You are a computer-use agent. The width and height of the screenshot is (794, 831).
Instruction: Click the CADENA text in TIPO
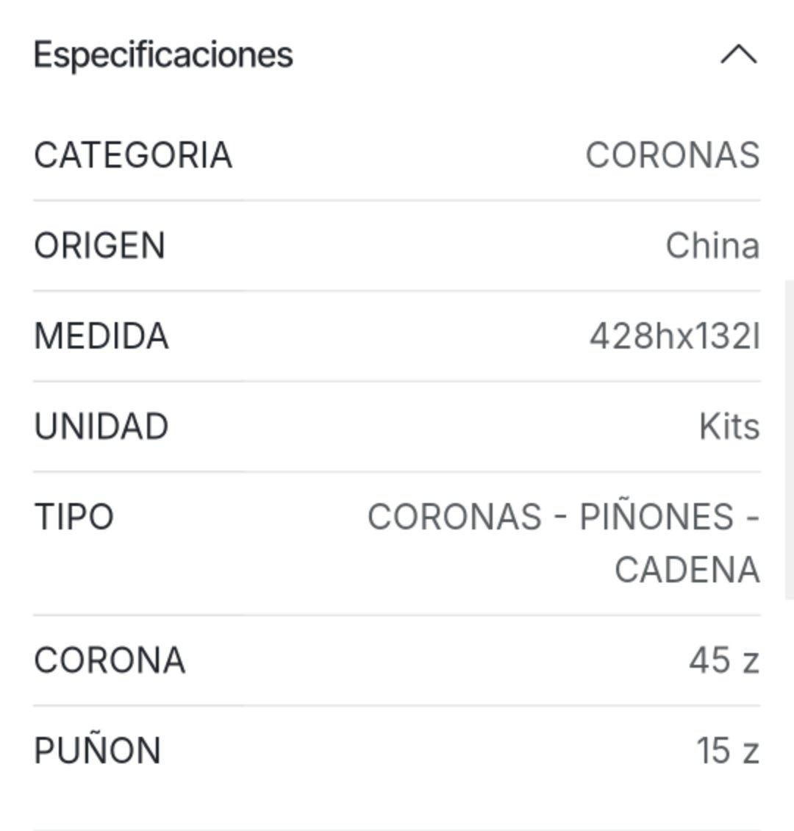(687, 570)
